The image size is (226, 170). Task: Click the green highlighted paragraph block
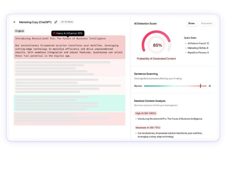69,103
